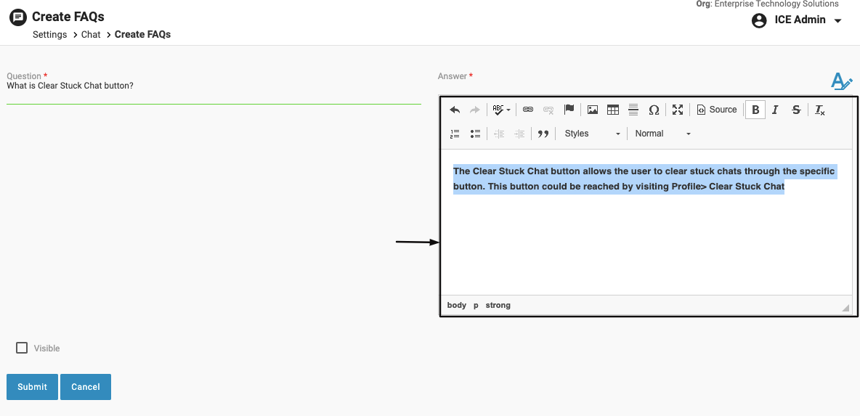Open the Styles dropdown

(592, 134)
